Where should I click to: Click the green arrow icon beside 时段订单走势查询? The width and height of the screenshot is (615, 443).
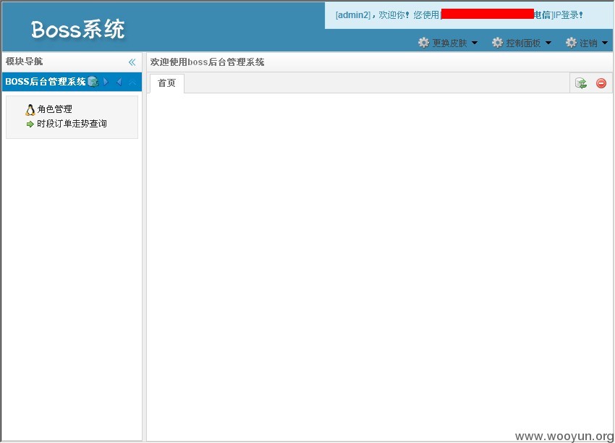30,125
